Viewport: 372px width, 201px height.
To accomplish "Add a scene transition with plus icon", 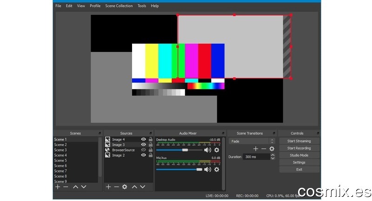I will click(255, 149).
